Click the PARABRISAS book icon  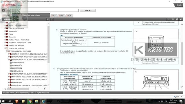tap(11, 82)
